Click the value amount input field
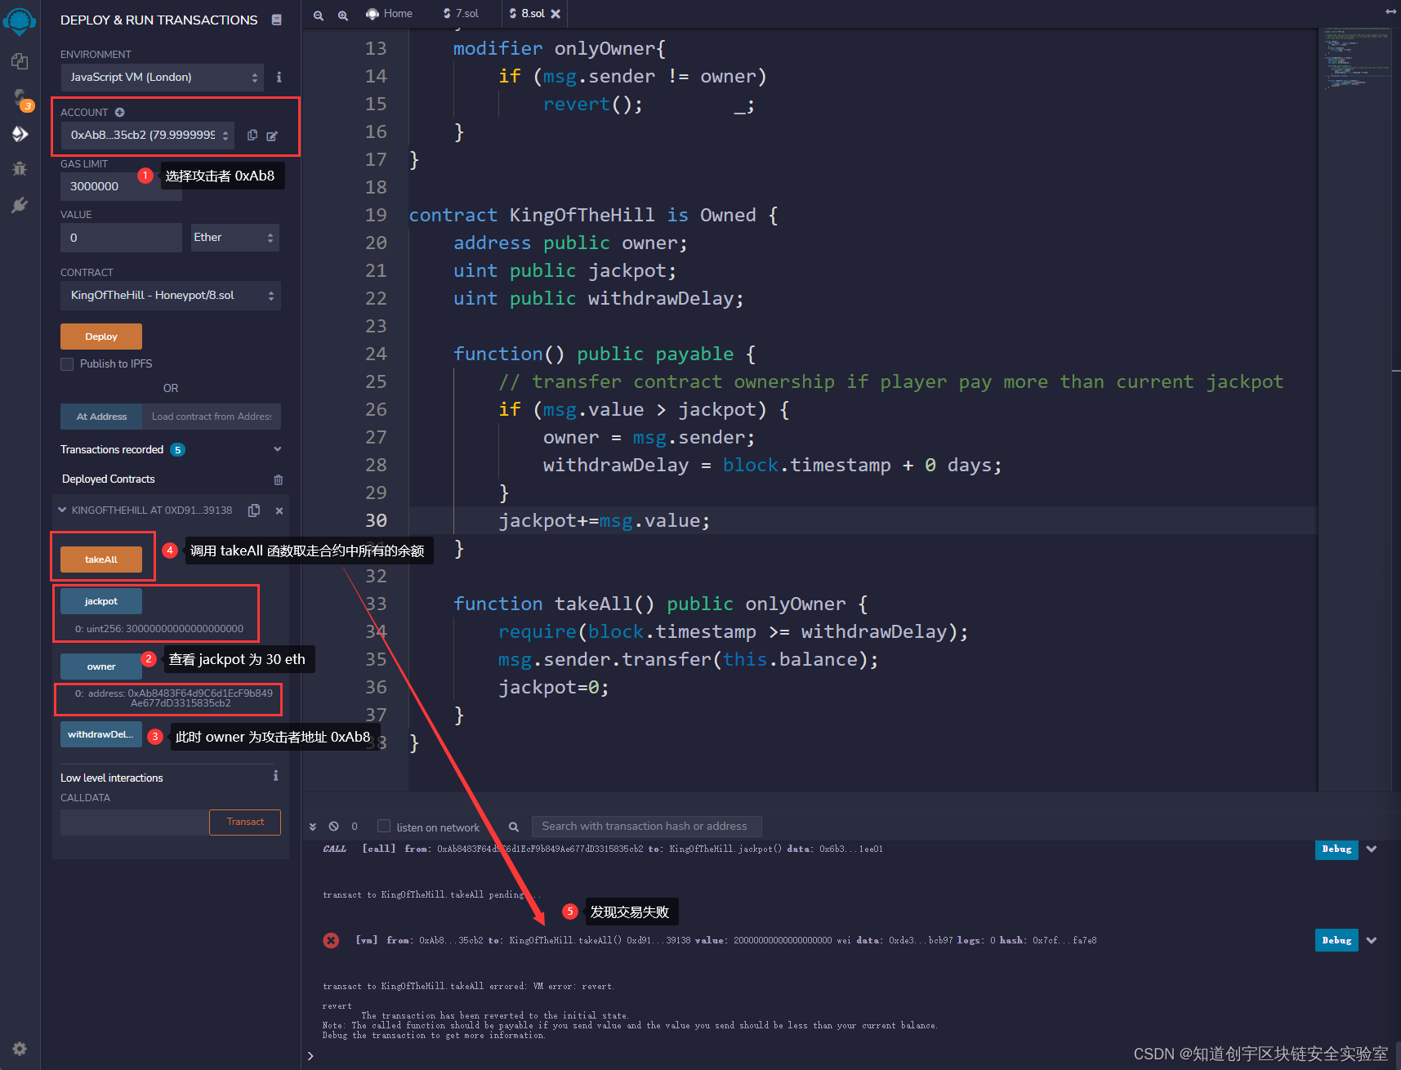This screenshot has height=1070, width=1401. tap(121, 238)
